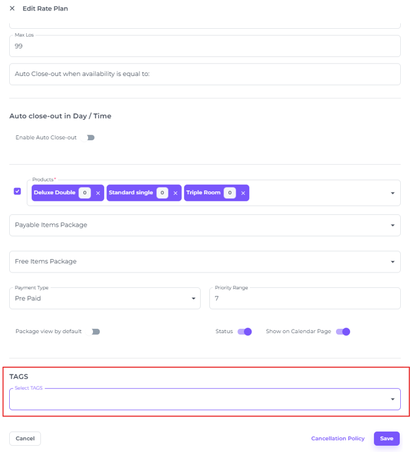Image resolution: width=410 pixels, height=452 pixels.
Task: Open the Payable Items Package dropdown
Action: (x=204, y=225)
